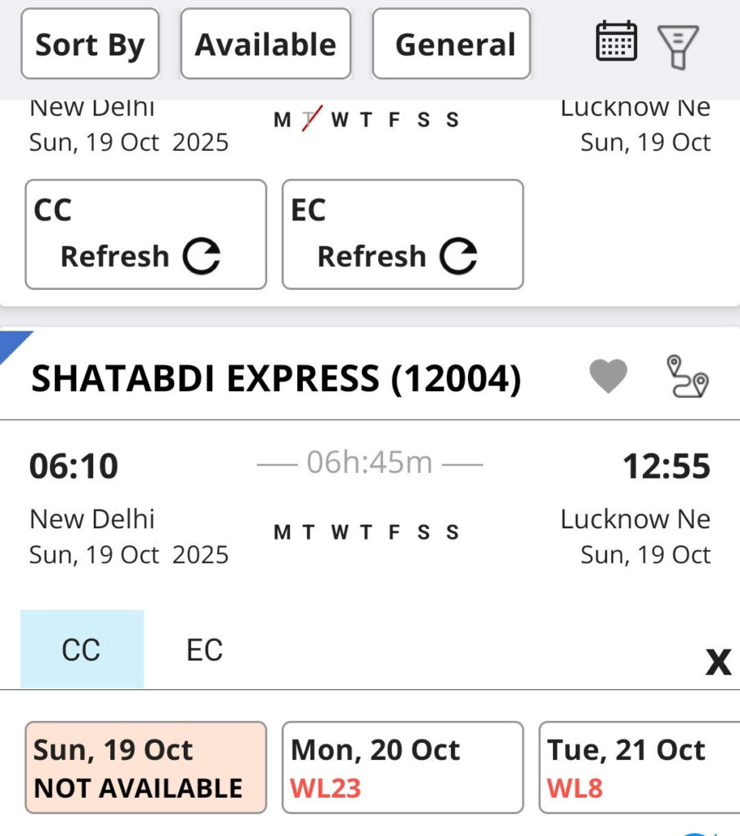Select Sun, 19 Oct NOT AVAILABLE date
This screenshot has width=740, height=836.
(x=145, y=767)
